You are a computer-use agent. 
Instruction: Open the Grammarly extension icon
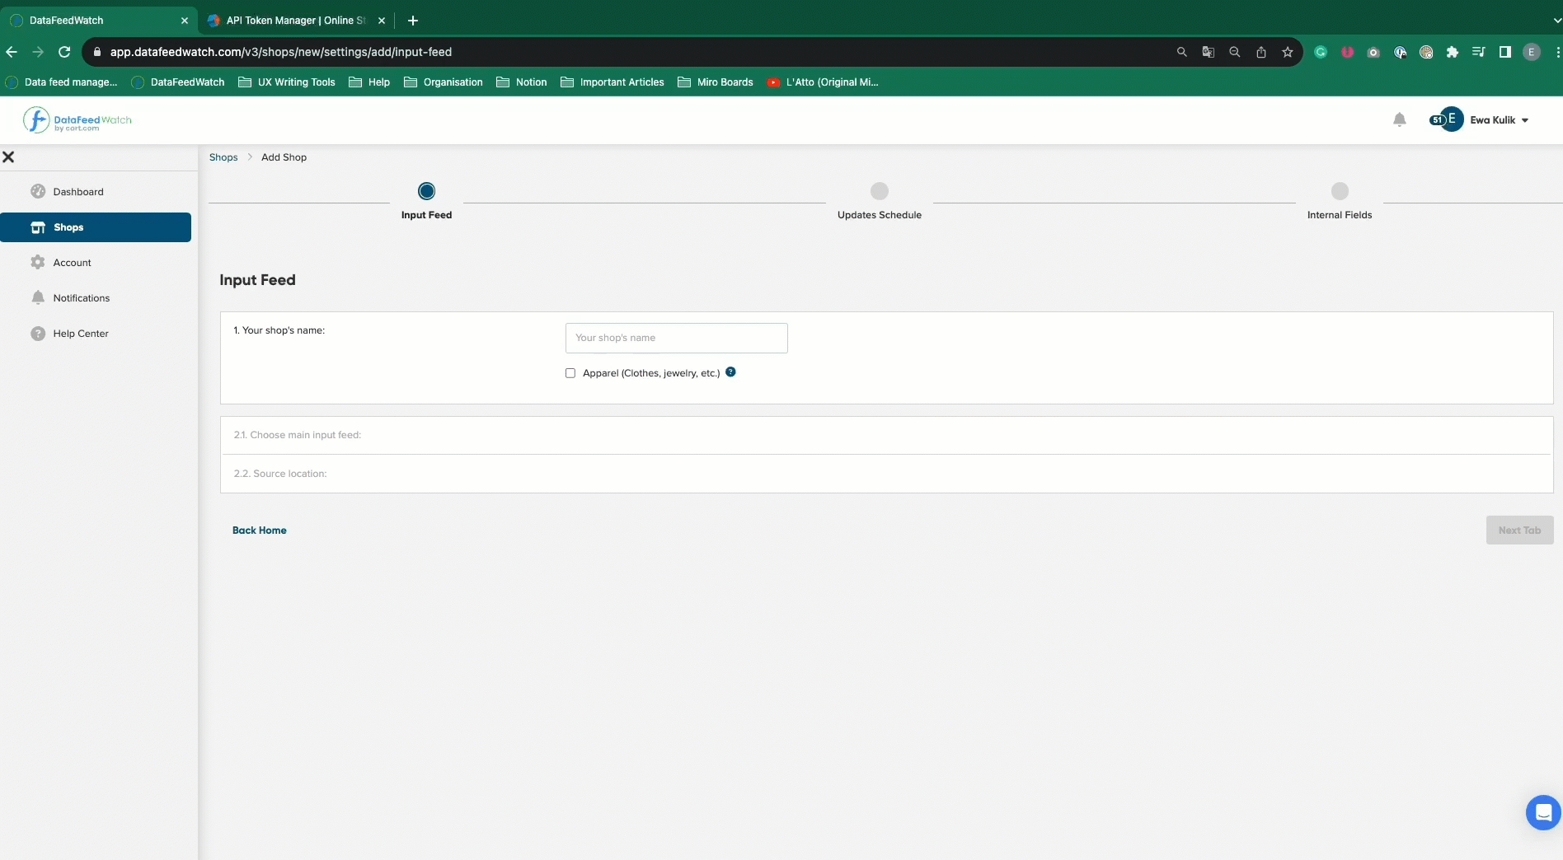coord(1321,52)
